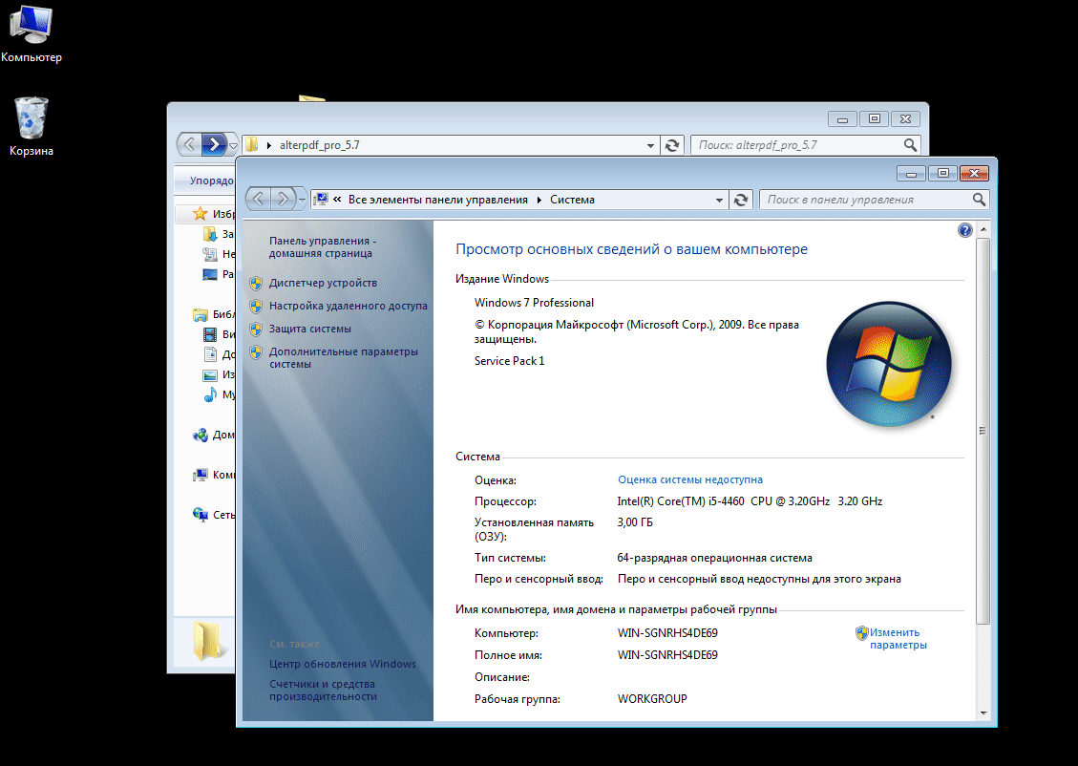The image size is (1078, 766).
Task: Click the Избранное star icon in Explorer
Action: (x=201, y=214)
